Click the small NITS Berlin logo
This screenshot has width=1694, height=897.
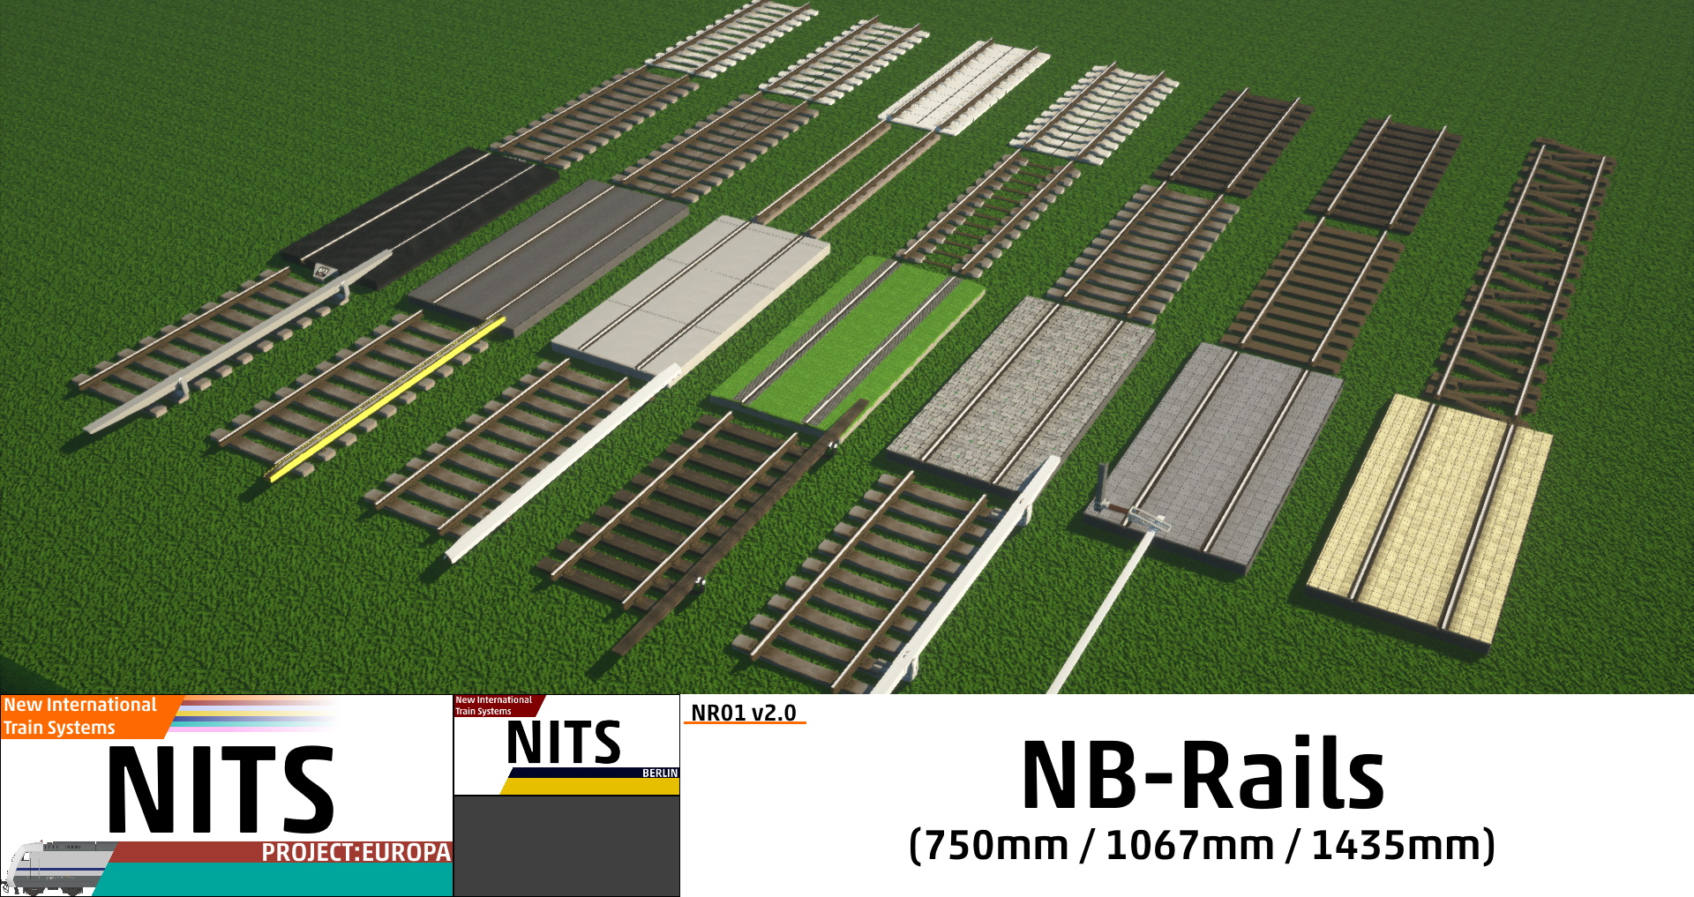pyautogui.click(x=566, y=745)
